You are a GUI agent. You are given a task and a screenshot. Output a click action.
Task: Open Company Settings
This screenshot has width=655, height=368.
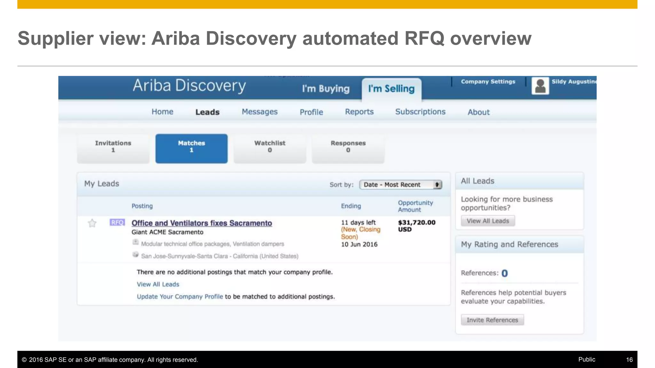coord(488,81)
